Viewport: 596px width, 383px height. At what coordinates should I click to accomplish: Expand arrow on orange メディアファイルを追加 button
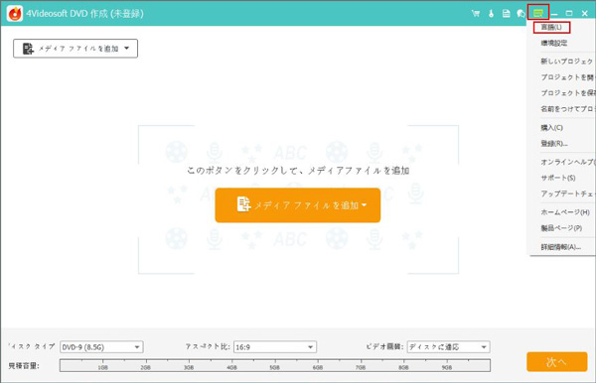point(364,205)
